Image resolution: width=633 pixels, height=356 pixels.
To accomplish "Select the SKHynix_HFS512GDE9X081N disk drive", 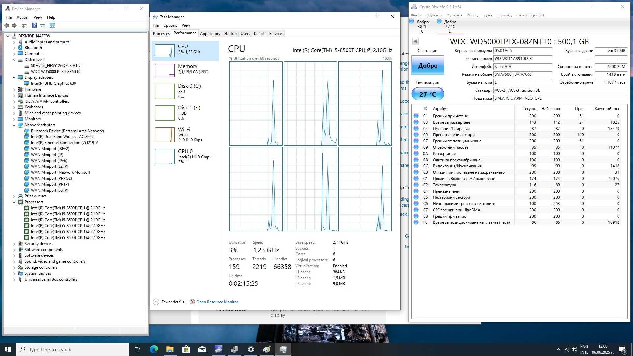I will coord(55,66).
